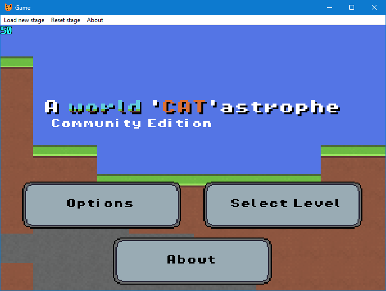Image resolution: width=386 pixels, height=291 pixels.
Task: Minimize the Game window
Action: click(330, 7)
